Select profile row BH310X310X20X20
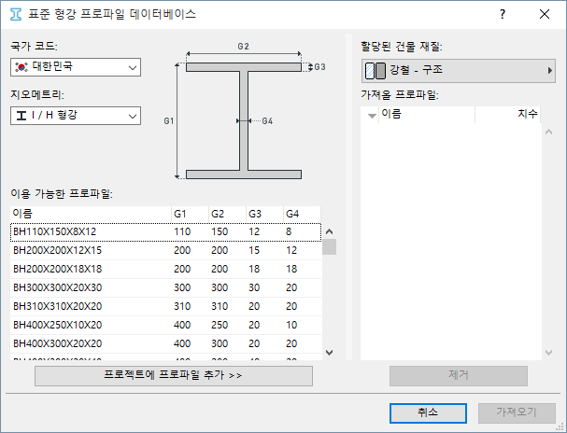The width and height of the screenshot is (567, 433). click(x=165, y=307)
